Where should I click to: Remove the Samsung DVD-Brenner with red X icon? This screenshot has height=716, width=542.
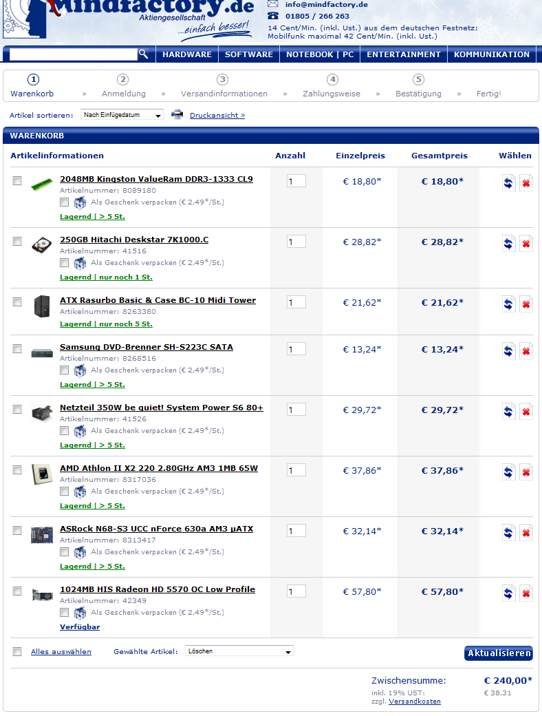(x=526, y=351)
